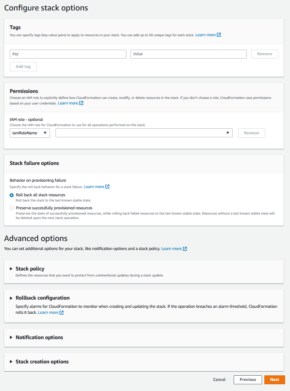This screenshot has height=391, width=290.
Task: Click the disclosure triangle beside Stack policy
Action: (11, 269)
